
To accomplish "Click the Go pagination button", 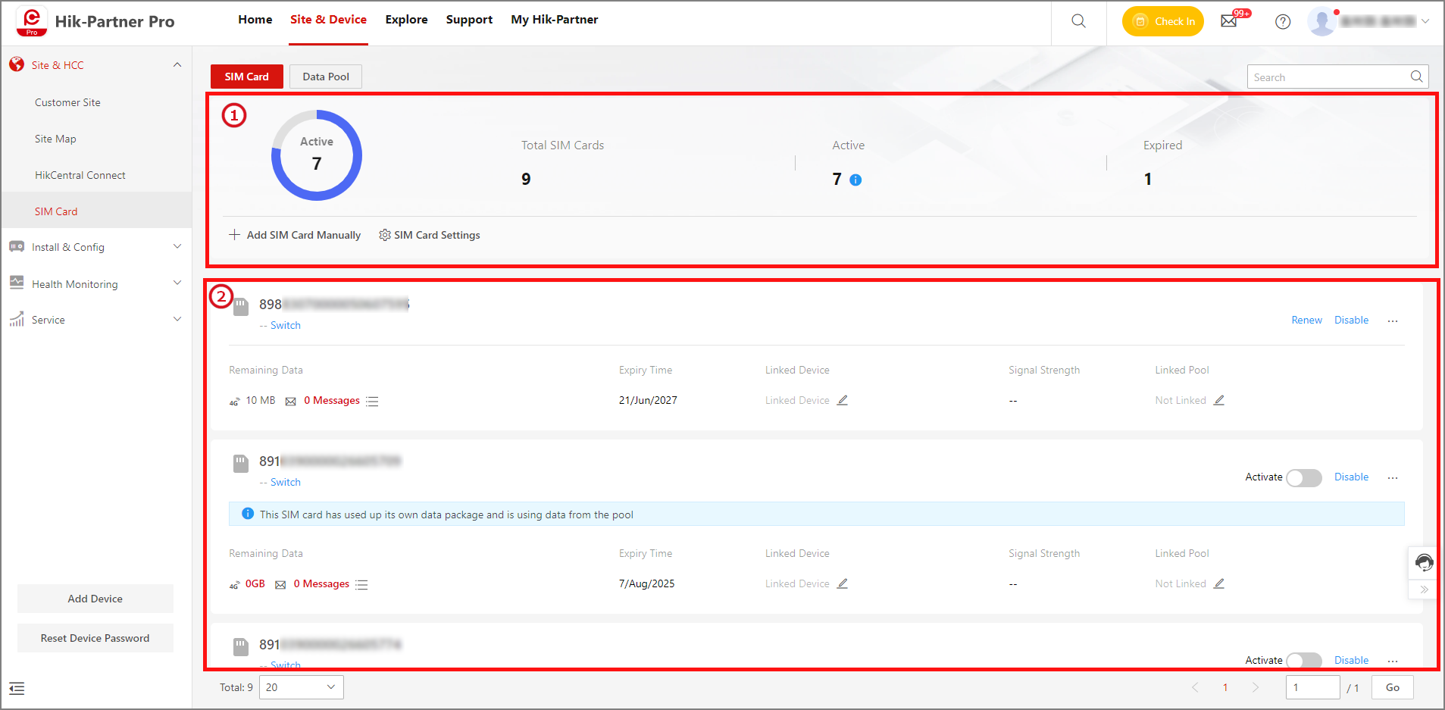I will tap(1393, 687).
